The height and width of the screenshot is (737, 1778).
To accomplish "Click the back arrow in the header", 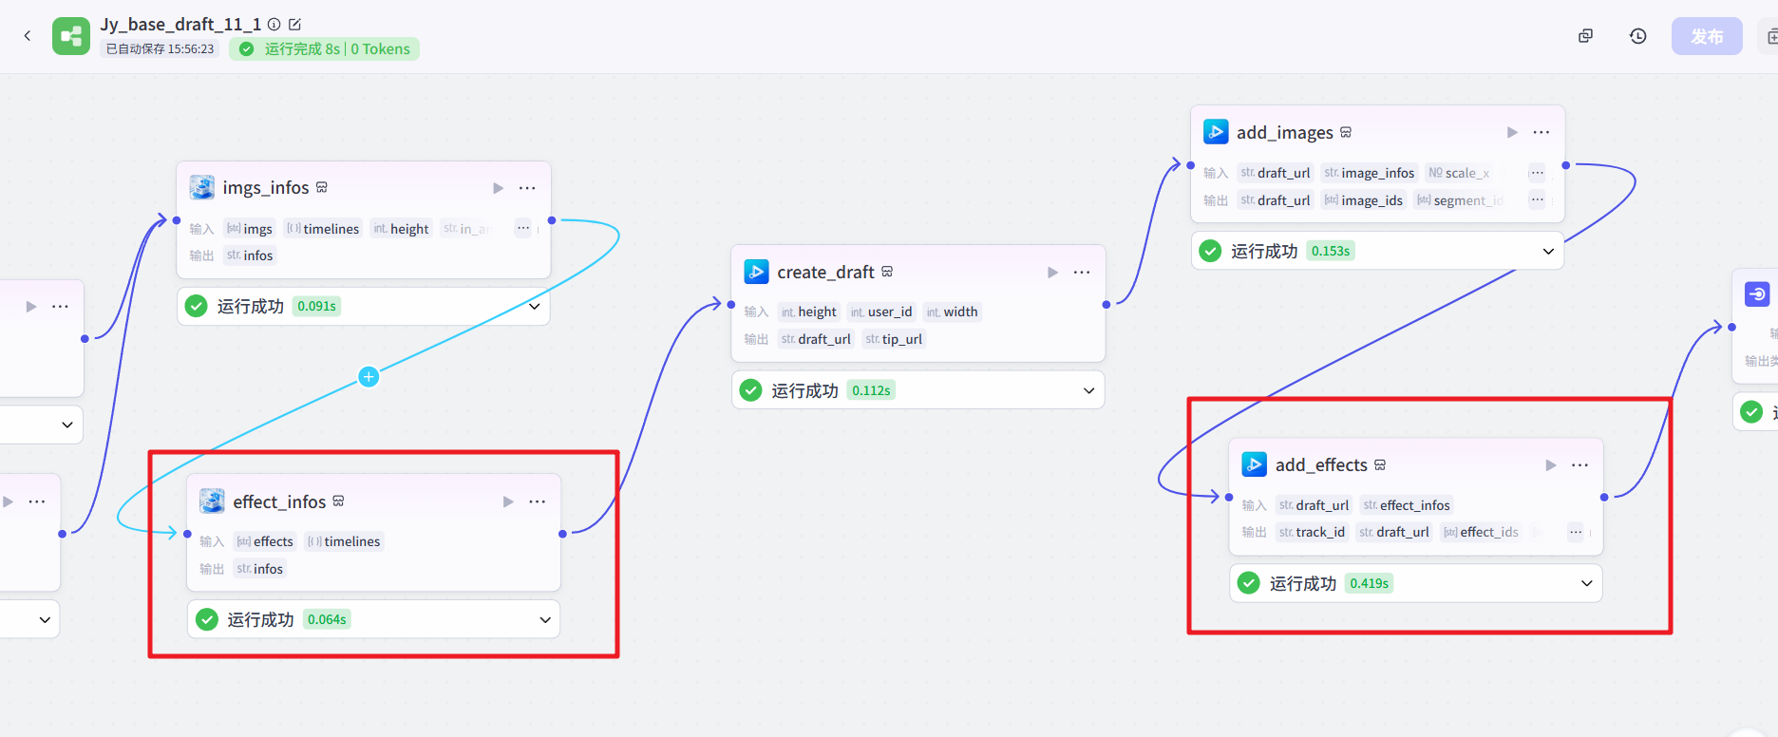I will click(x=28, y=36).
